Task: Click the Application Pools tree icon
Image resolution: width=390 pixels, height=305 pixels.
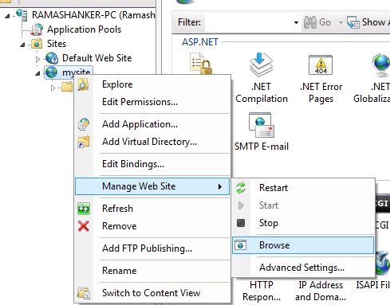Action: pyautogui.click(x=37, y=29)
